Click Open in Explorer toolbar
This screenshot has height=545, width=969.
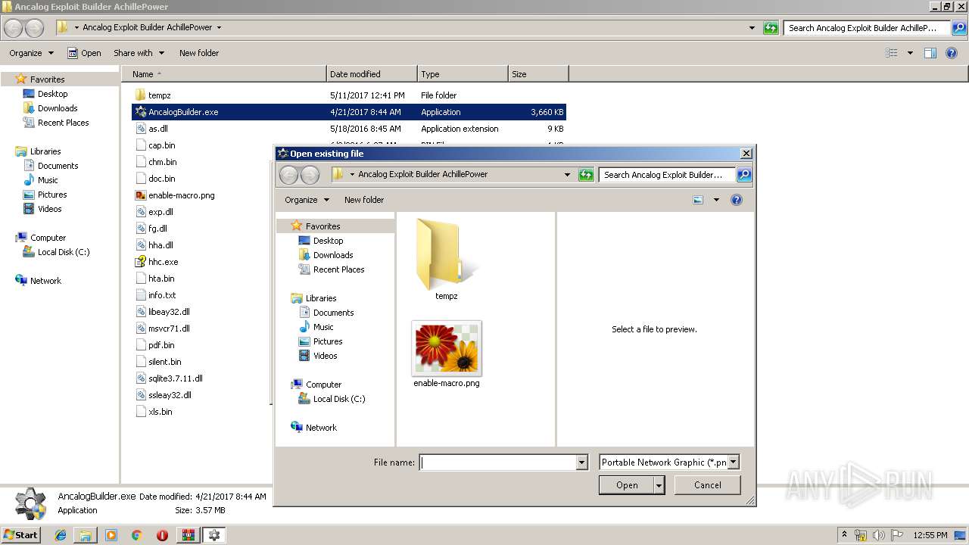pos(84,53)
